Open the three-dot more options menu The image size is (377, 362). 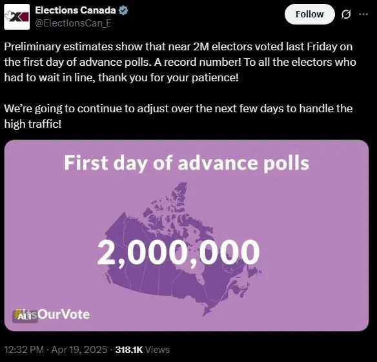coord(363,14)
